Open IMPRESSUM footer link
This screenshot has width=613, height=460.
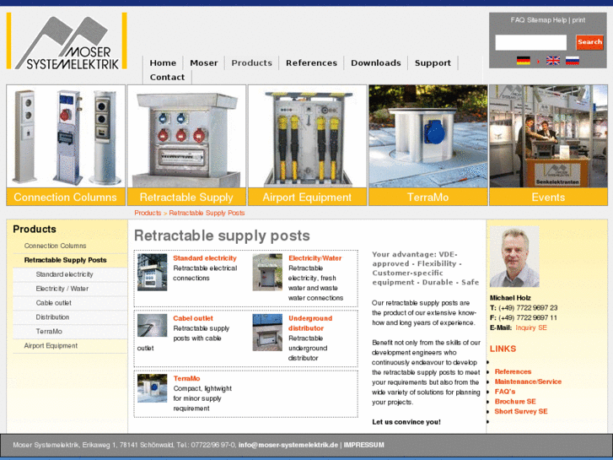click(364, 445)
